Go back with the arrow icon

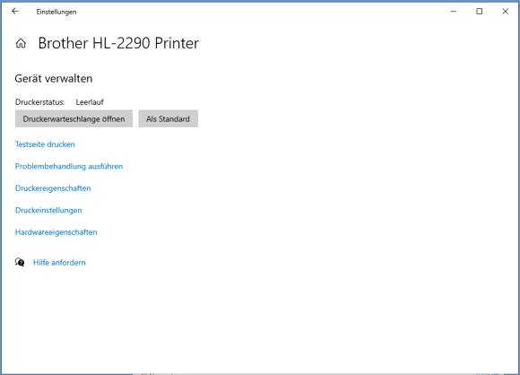tap(15, 12)
